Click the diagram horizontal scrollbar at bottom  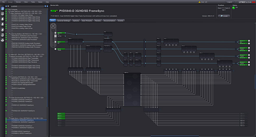pos(175,136)
